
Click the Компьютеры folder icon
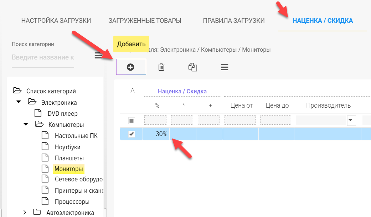point(39,124)
